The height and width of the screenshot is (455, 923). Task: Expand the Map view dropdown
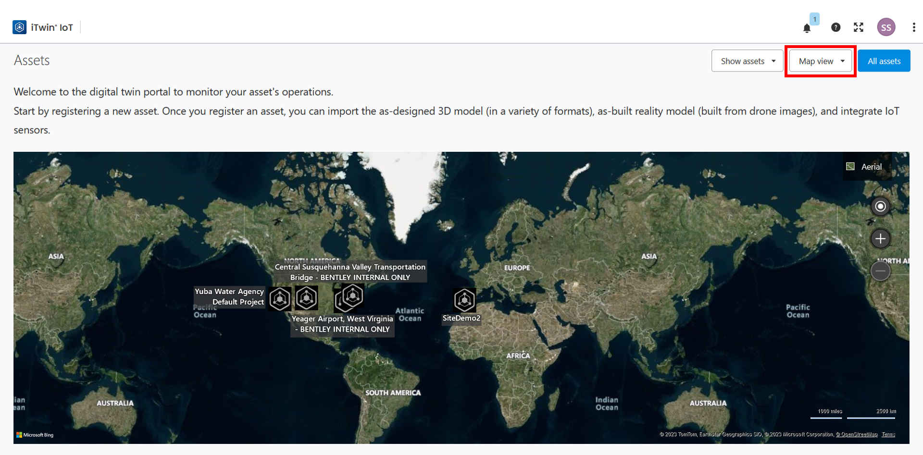(821, 61)
